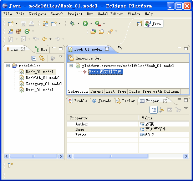The height and width of the screenshot is (181, 193).
Task: Click the Author value 罗素 cell
Action: (164, 124)
